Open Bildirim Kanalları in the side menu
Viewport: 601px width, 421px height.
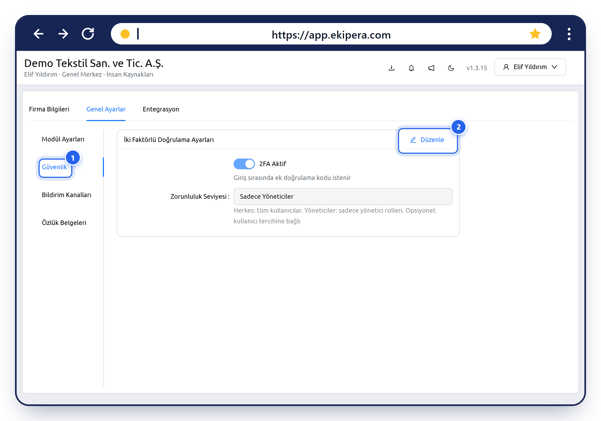66,195
